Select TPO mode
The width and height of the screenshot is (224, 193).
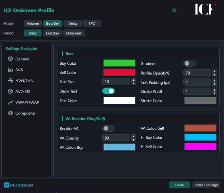coord(92,23)
